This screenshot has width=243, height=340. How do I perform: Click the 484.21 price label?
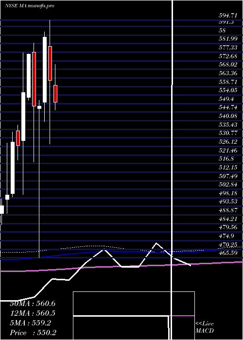228,219
